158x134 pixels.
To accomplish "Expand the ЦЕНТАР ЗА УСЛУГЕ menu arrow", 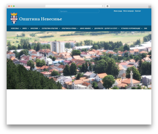I will point(119,29).
